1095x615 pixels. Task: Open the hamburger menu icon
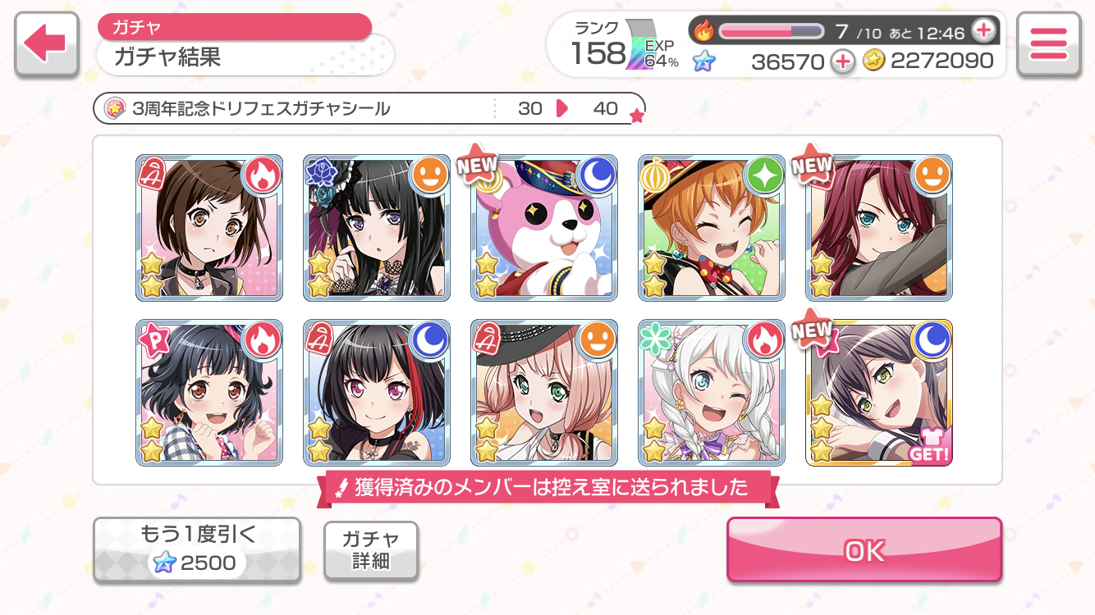[x=1048, y=45]
